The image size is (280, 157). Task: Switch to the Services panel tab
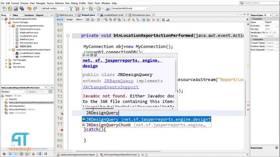29,15
